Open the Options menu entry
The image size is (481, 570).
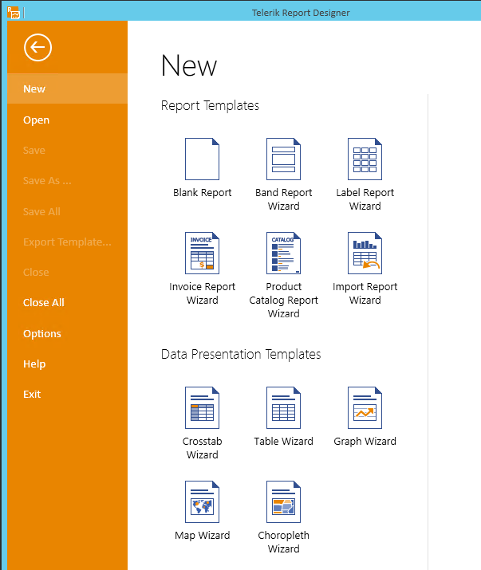coord(42,334)
